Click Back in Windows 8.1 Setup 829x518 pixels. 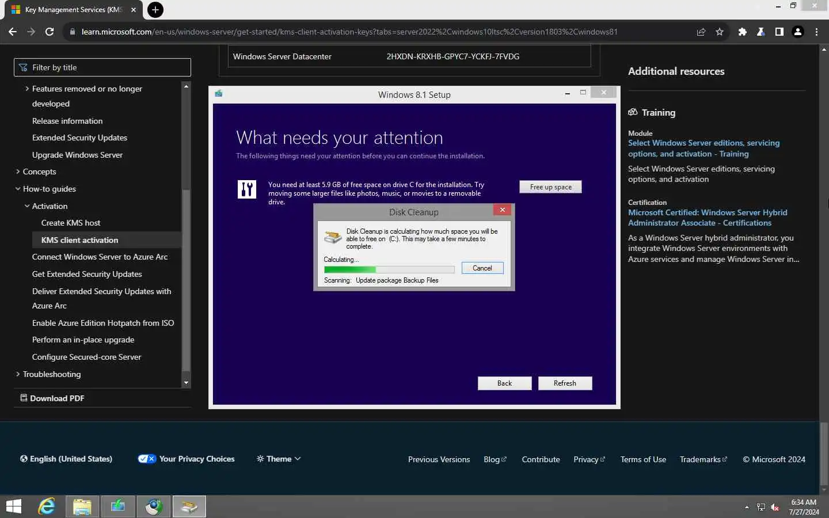504,383
